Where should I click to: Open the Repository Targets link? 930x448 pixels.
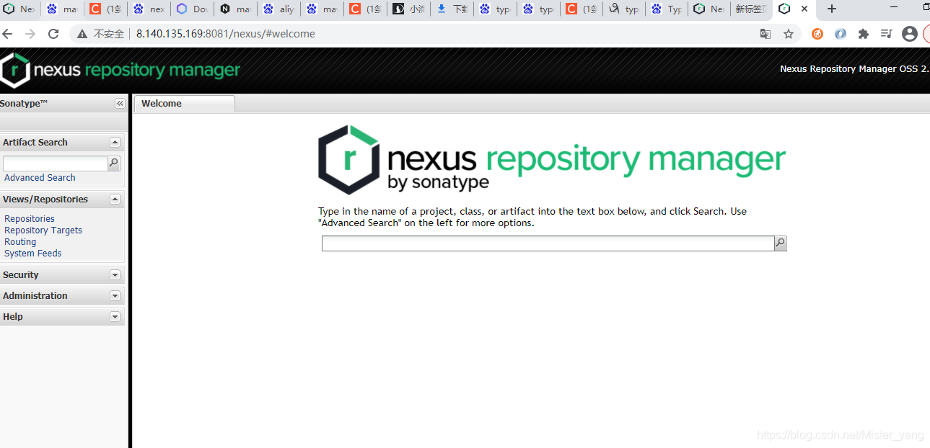[x=43, y=230]
